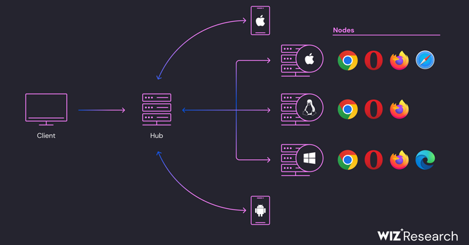Click the Apple iPhone device icon
The width and height of the screenshot is (469, 245).
tap(260, 21)
